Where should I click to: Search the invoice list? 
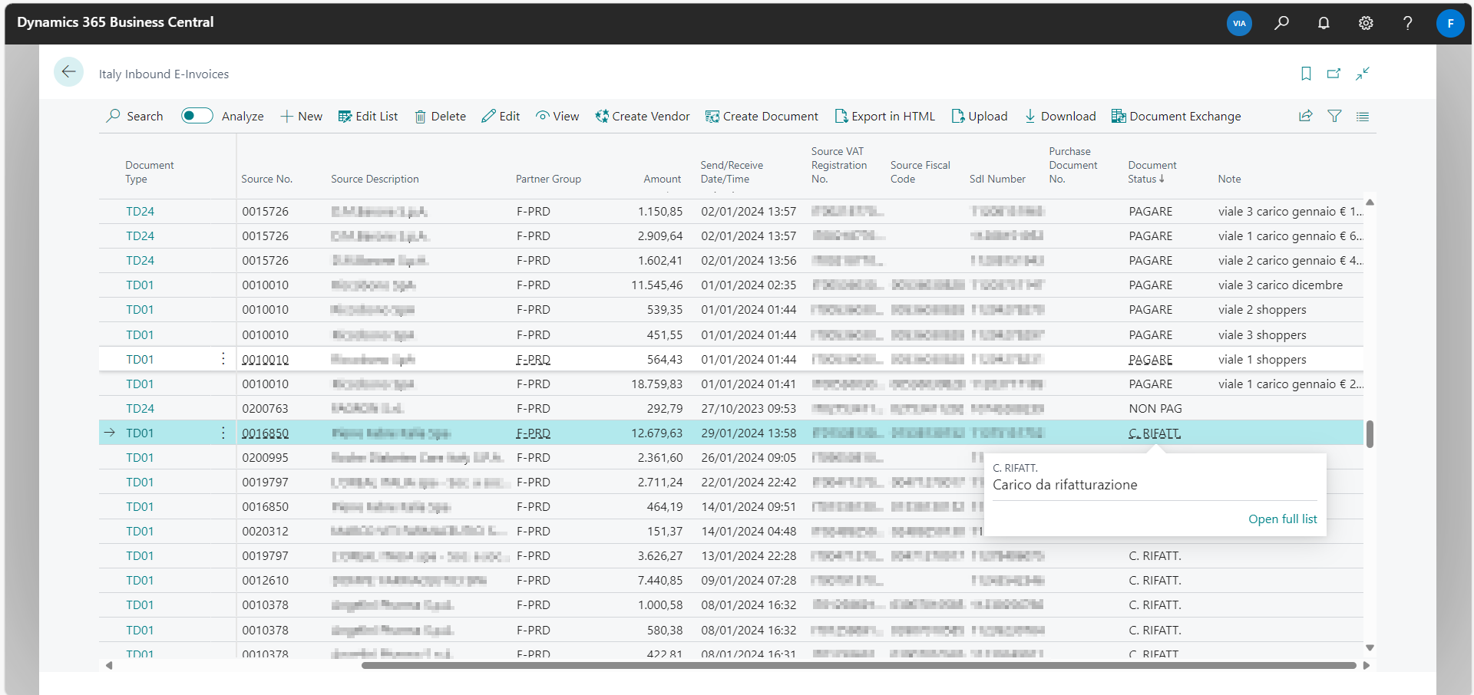coord(134,117)
